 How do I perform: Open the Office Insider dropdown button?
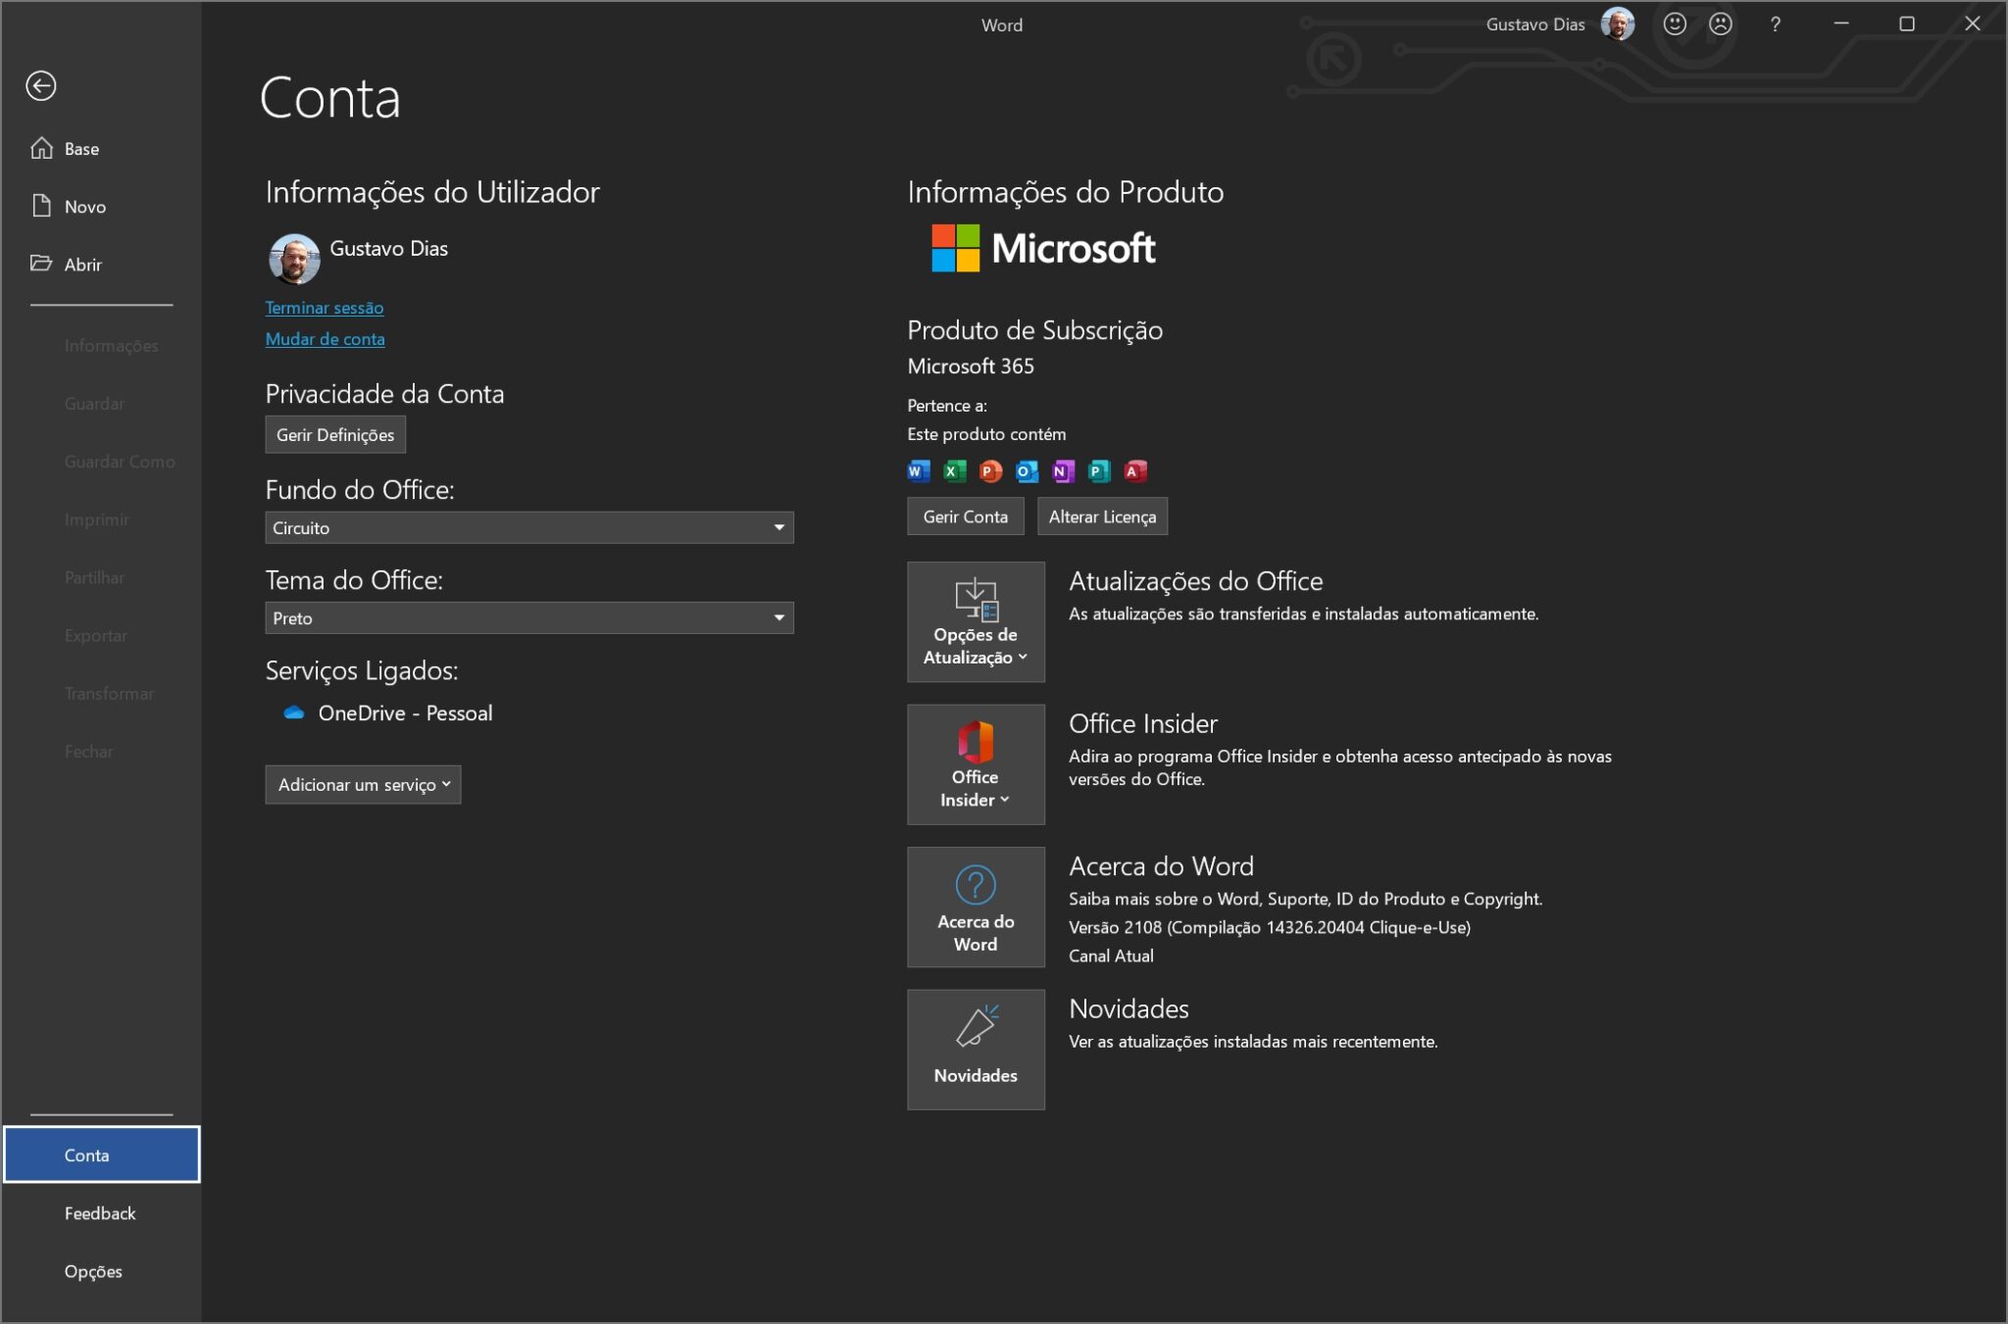(x=976, y=764)
